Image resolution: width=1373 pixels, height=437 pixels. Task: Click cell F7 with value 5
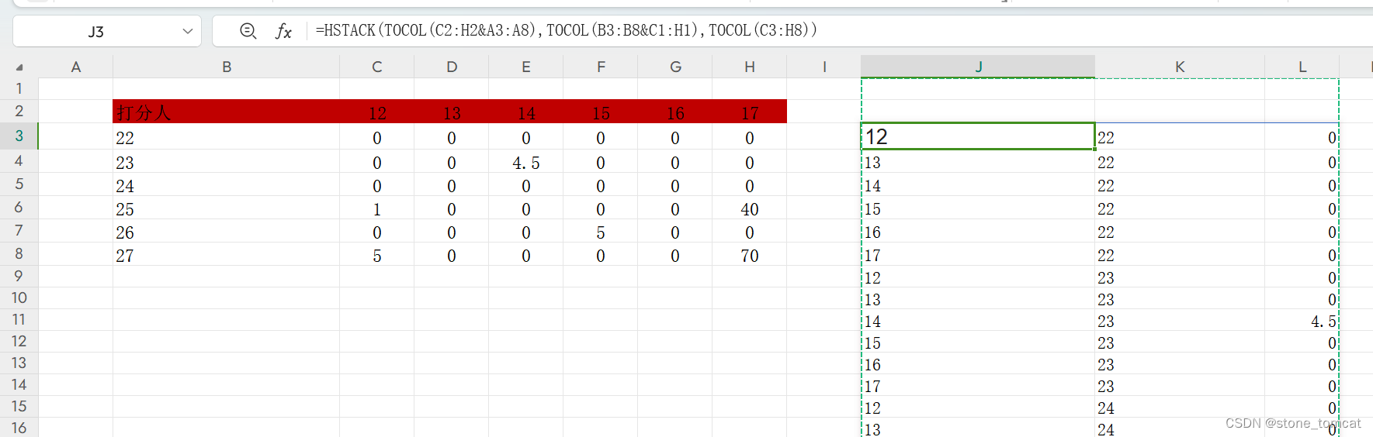tap(601, 232)
